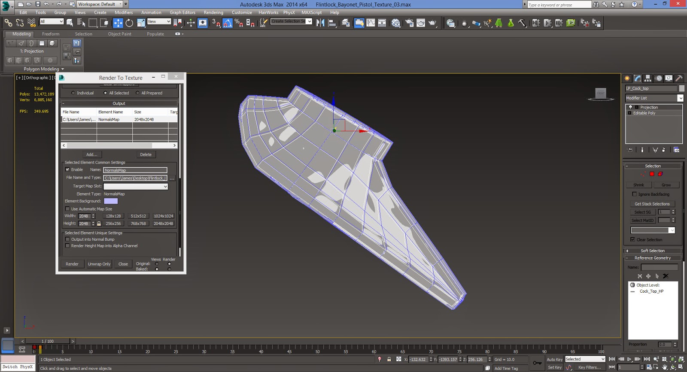Check Render Height Map into Alpha Channel

click(x=67, y=246)
